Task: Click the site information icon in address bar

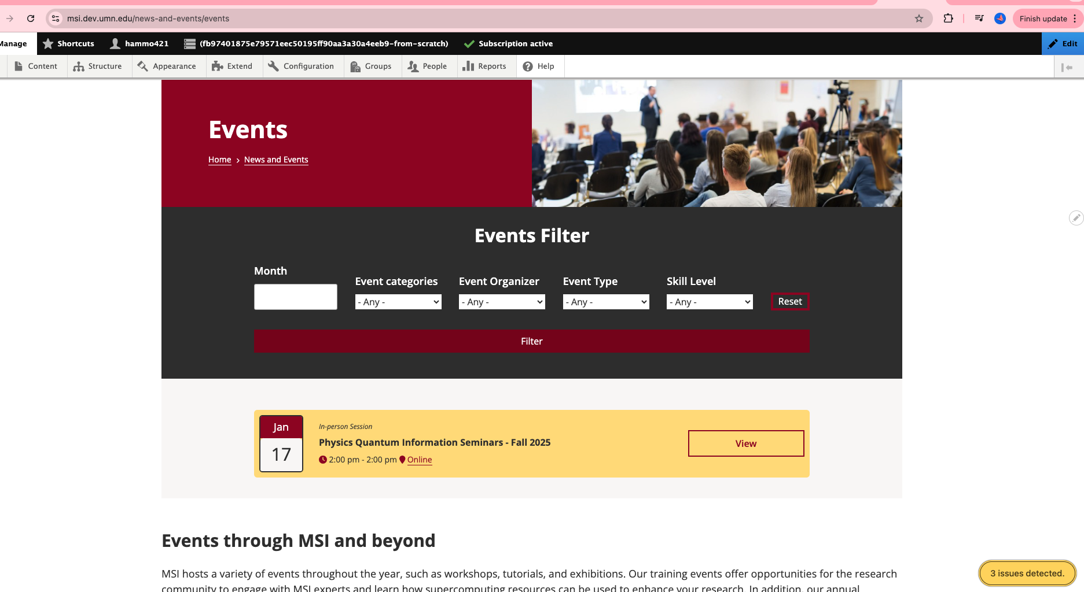Action: pyautogui.click(x=56, y=18)
